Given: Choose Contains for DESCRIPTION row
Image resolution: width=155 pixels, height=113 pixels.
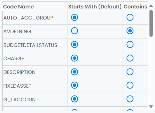Looking at the screenshot, I should coord(130,72).
